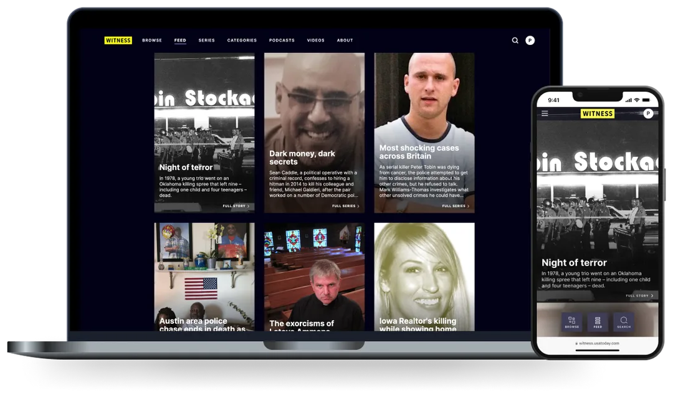The image size is (673, 393).
Task: Click Most shocking cases across Britain headline
Action: pos(419,152)
